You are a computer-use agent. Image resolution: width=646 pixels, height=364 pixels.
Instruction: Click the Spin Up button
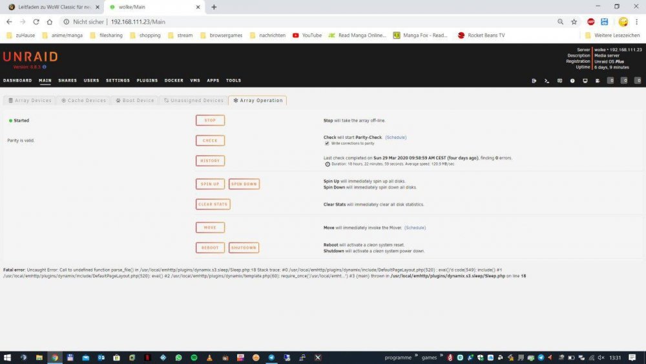[210, 184]
